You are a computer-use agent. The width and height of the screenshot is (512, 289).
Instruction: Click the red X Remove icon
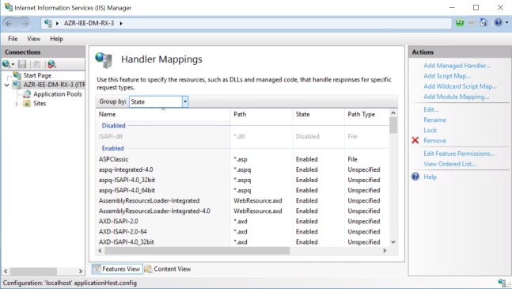tap(415, 140)
